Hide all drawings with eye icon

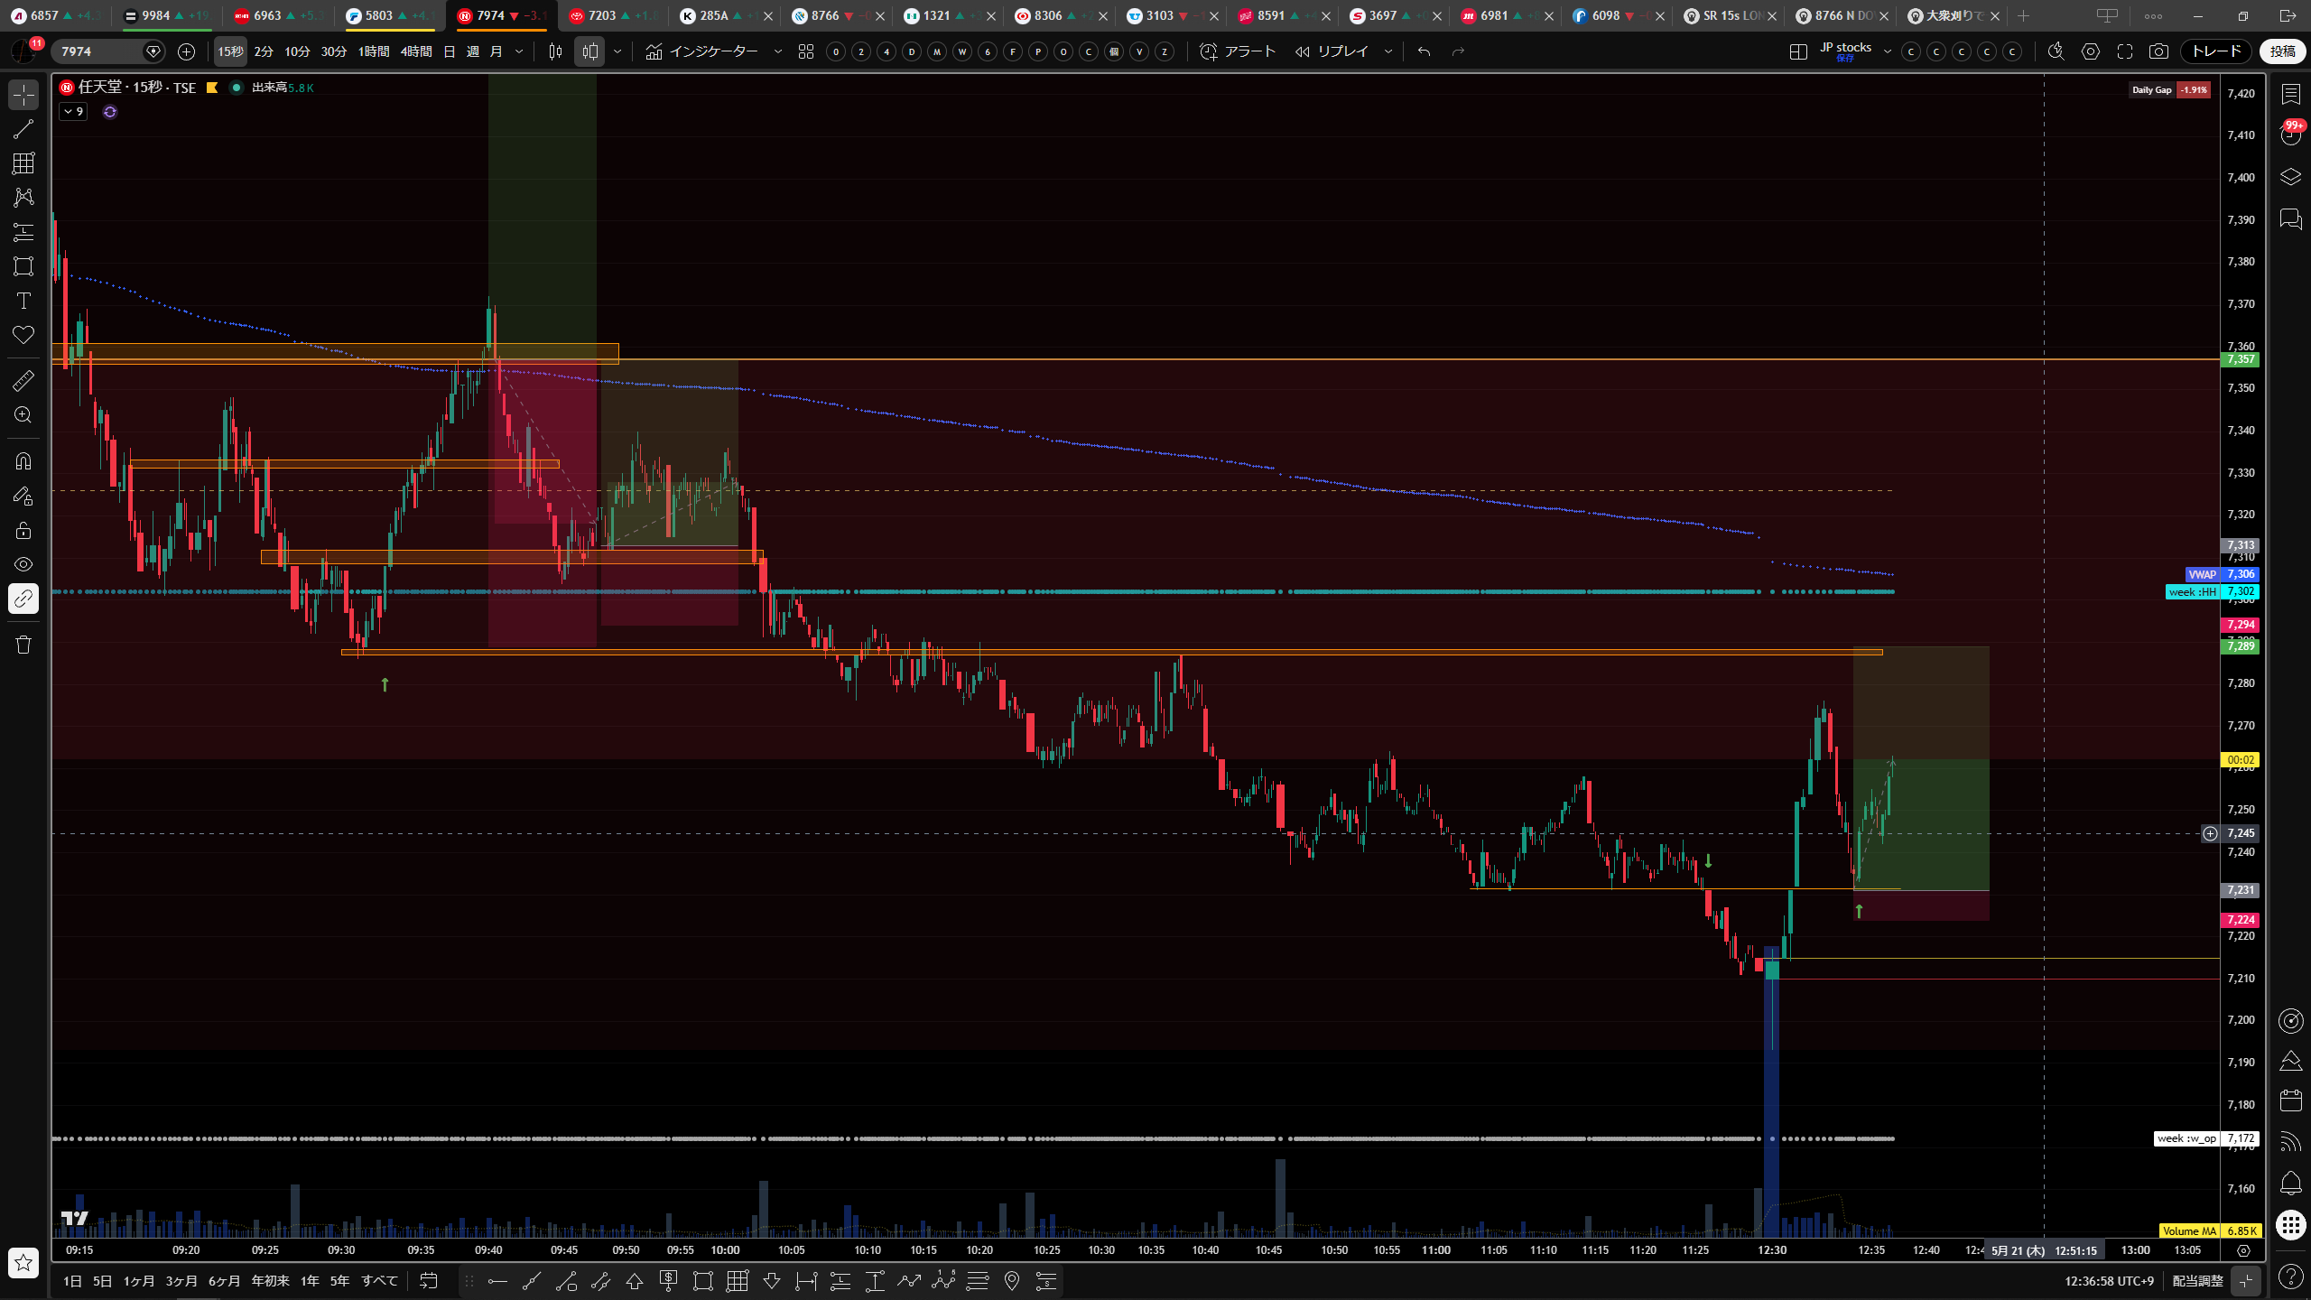tap(23, 564)
